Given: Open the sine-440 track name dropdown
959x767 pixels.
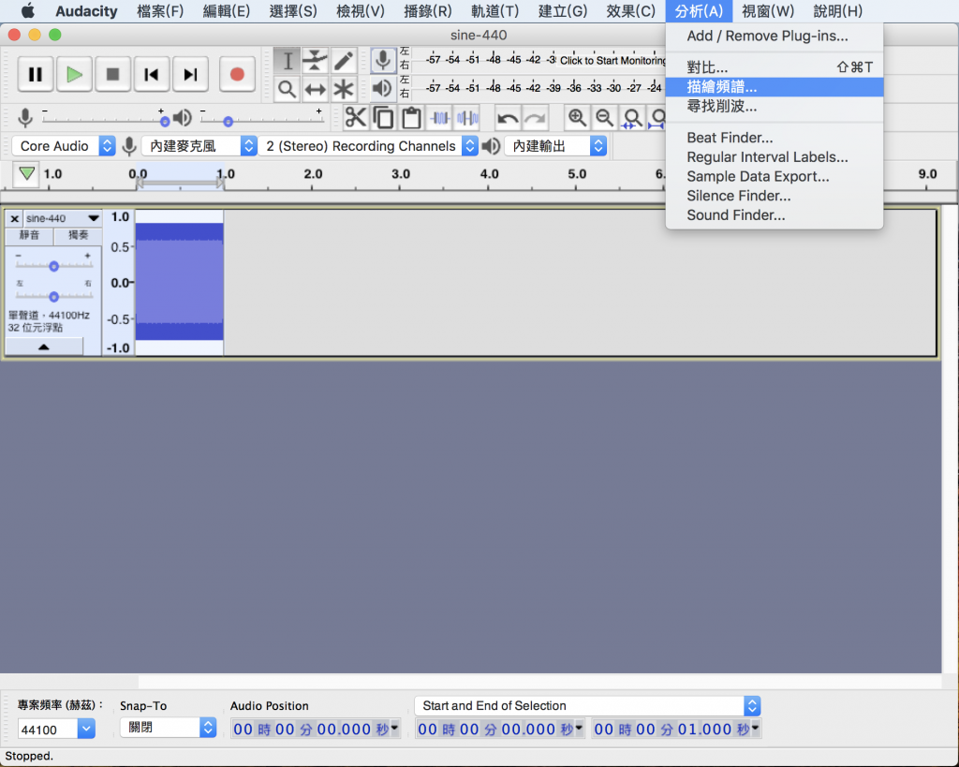Looking at the screenshot, I should click(62, 218).
